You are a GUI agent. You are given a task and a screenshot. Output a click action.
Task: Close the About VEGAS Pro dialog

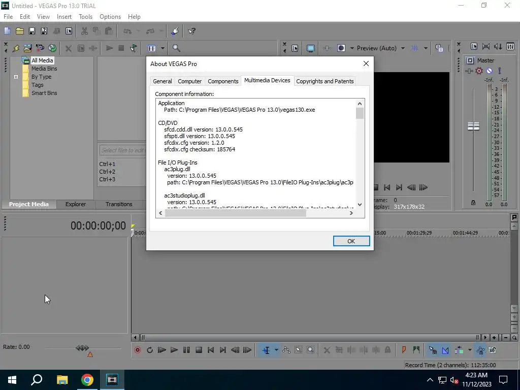pyautogui.click(x=366, y=63)
